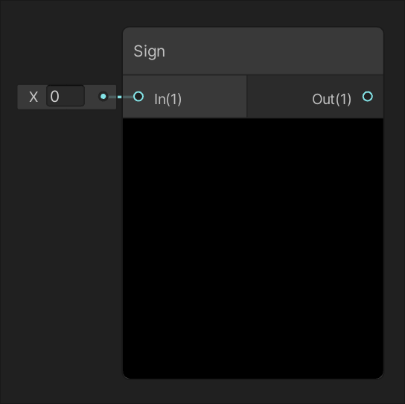Viewport: 405px width, 404px height.
Task: Click the Out(1) port label
Action: click(331, 99)
